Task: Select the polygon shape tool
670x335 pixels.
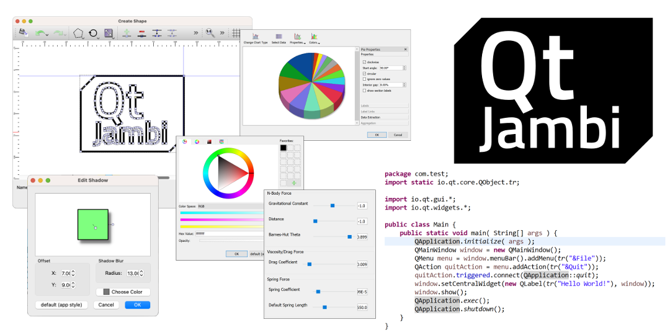Action: pos(78,33)
